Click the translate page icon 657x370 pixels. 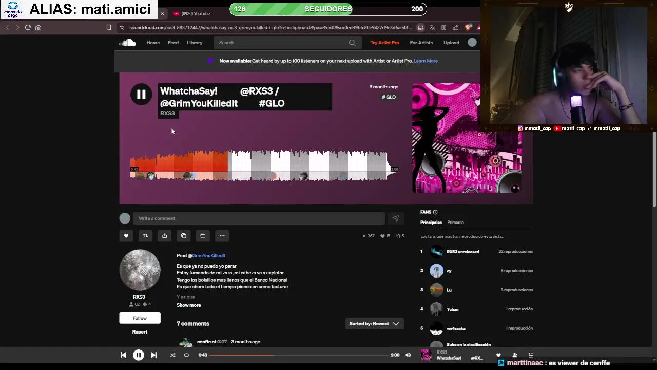coord(432,28)
